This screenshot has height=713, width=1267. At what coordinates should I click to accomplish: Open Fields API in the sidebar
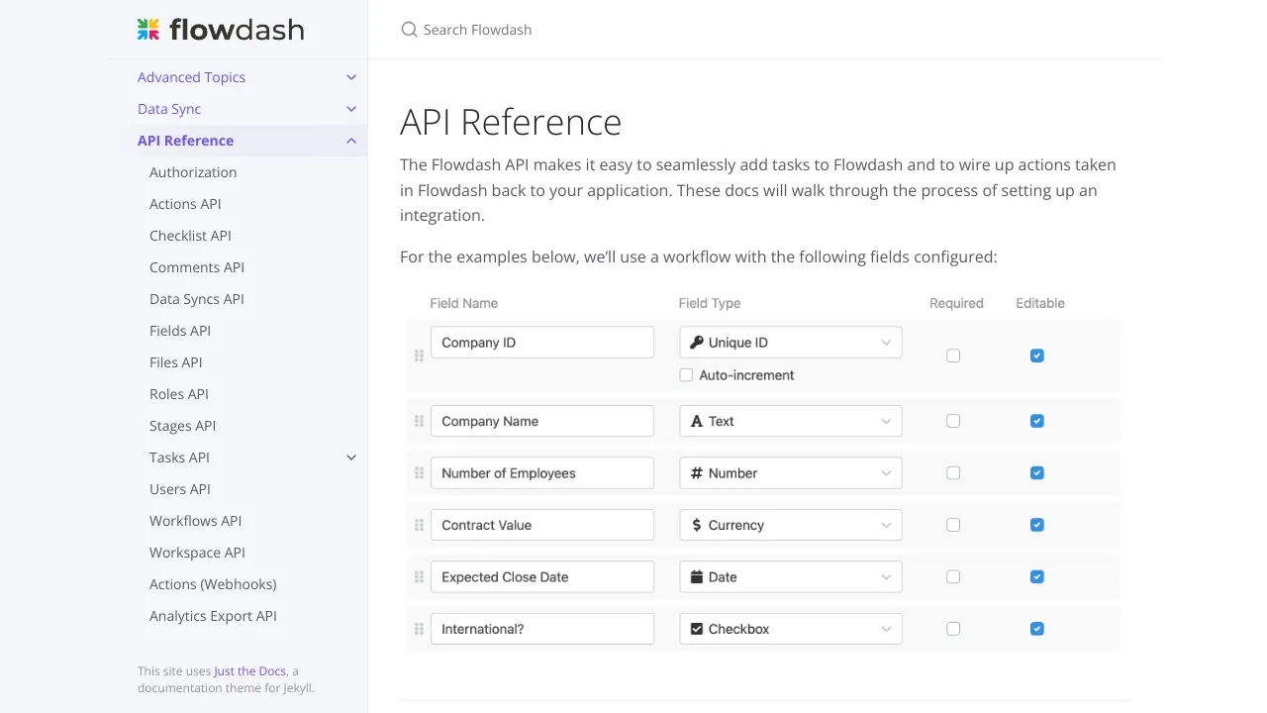click(x=180, y=331)
